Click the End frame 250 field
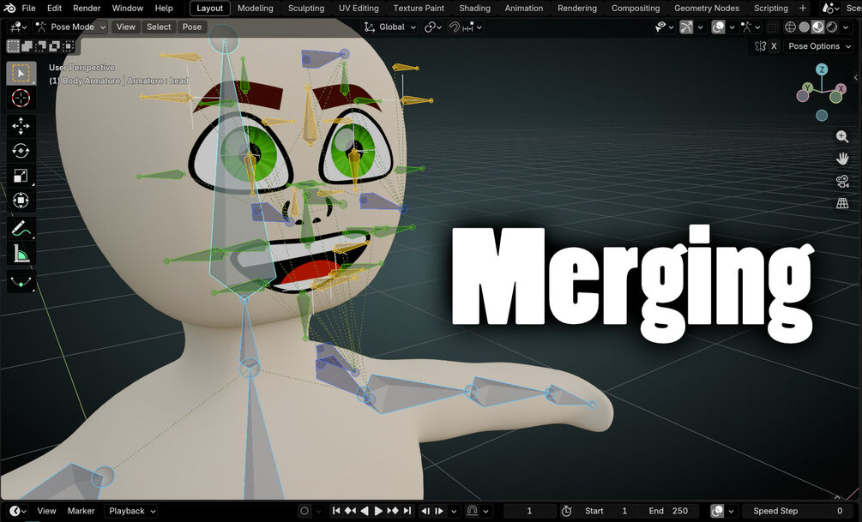The height and width of the screenshot is (522, 862). 668,511
